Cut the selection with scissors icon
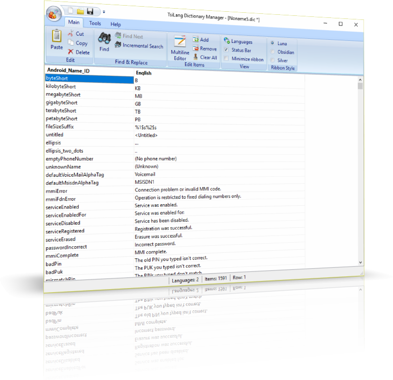 (76, 34)
